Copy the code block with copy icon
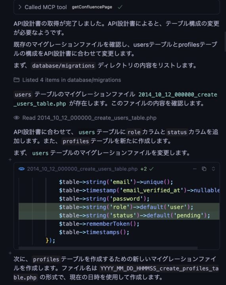Viewport: 226px width, 285px height. pos(204,169)
